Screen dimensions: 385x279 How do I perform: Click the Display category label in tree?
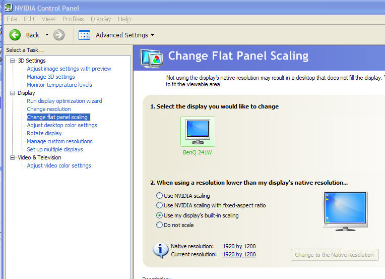[26, 93]
